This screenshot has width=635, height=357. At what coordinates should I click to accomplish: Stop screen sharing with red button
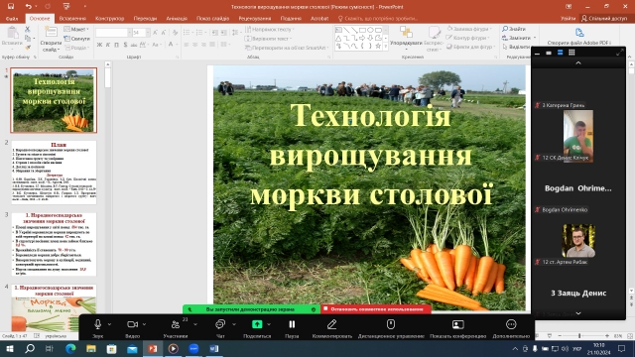tap(376, 309)
